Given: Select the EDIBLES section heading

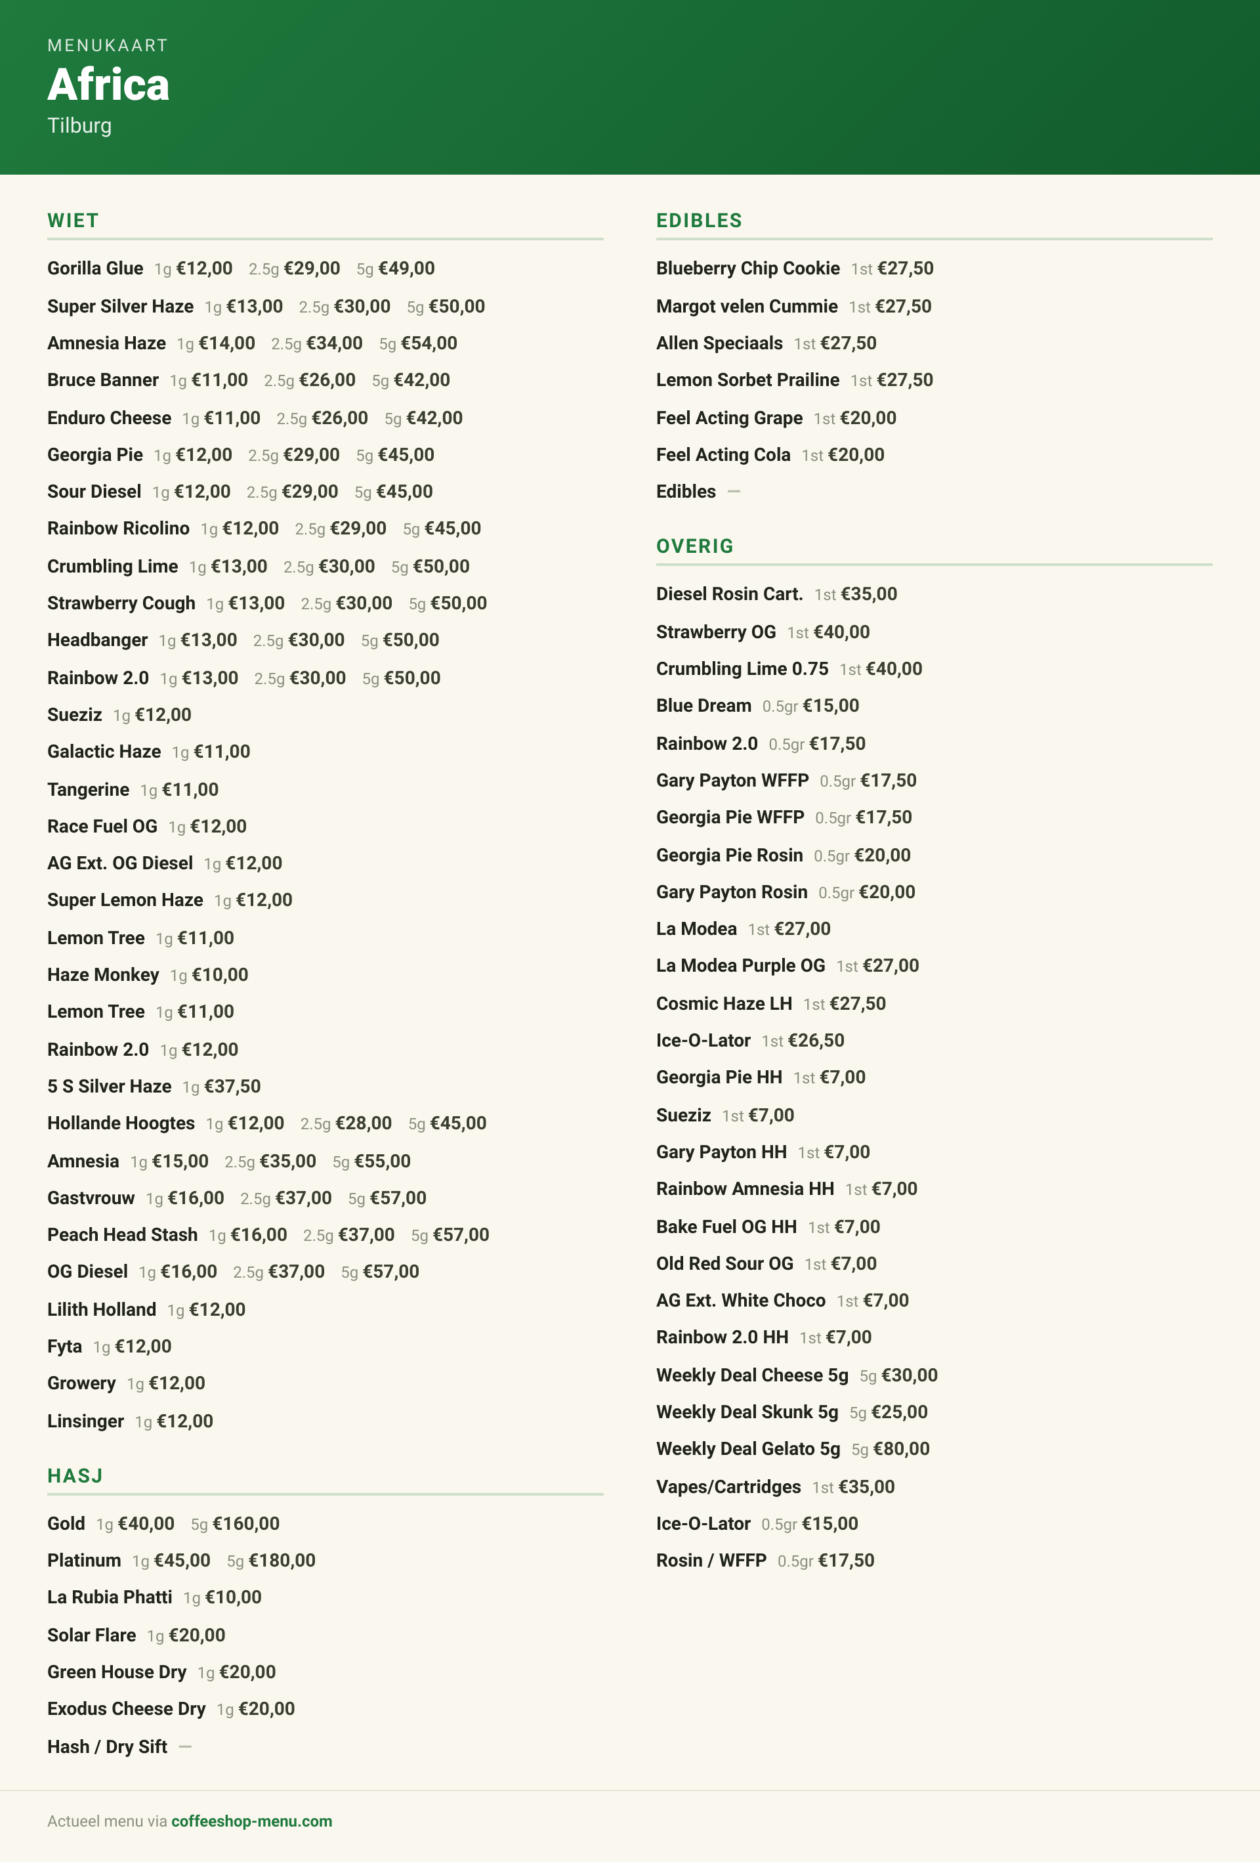Looking at the screenshot, I should tap(700, 221).
